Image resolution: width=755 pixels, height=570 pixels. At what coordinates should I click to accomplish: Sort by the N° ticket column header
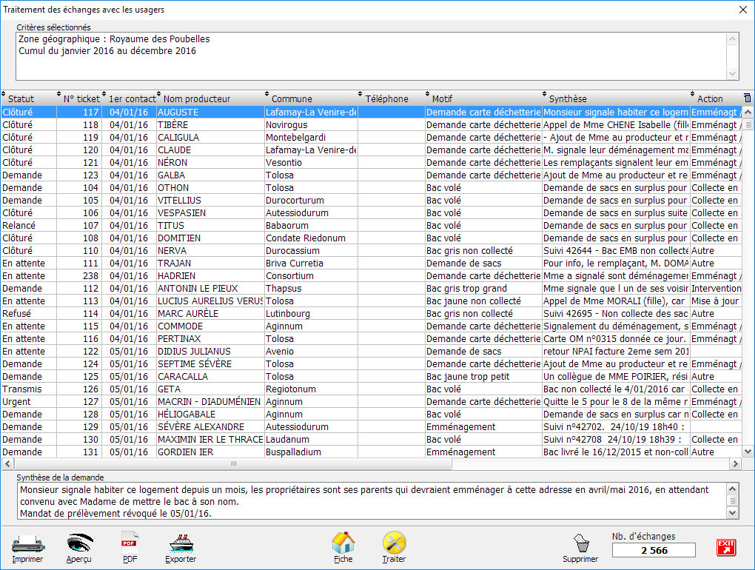tap(81, 98)
